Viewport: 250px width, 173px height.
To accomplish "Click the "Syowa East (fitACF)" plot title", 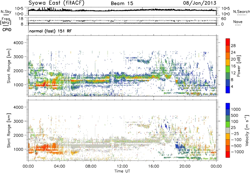I will [x=57, y=3].
